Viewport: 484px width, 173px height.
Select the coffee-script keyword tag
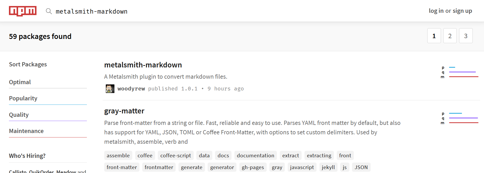(175, 155)
